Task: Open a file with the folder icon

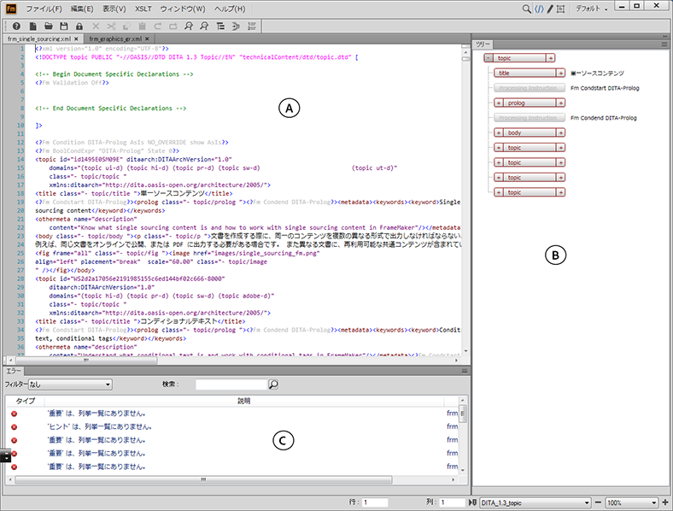Action: coord(49,26)
